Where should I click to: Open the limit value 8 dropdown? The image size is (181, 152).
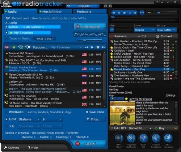click(52, 119)
